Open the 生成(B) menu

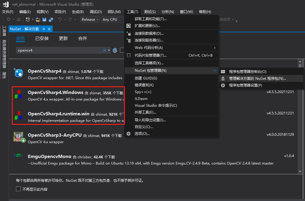pos(78,12)
